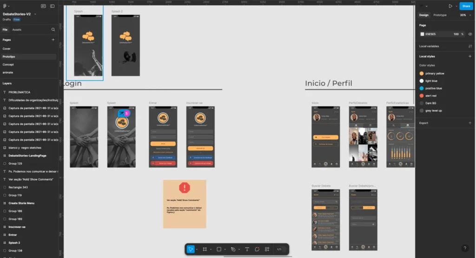
Task: Open Pen tool options arrow
Action: click(239, 250)
